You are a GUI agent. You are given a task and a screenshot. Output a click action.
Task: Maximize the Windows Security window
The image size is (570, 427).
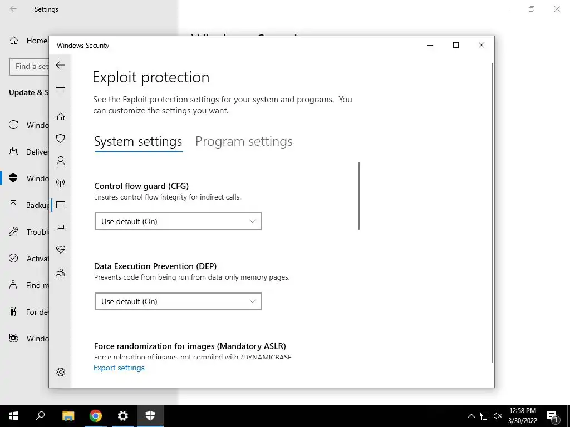click(456, 45)
